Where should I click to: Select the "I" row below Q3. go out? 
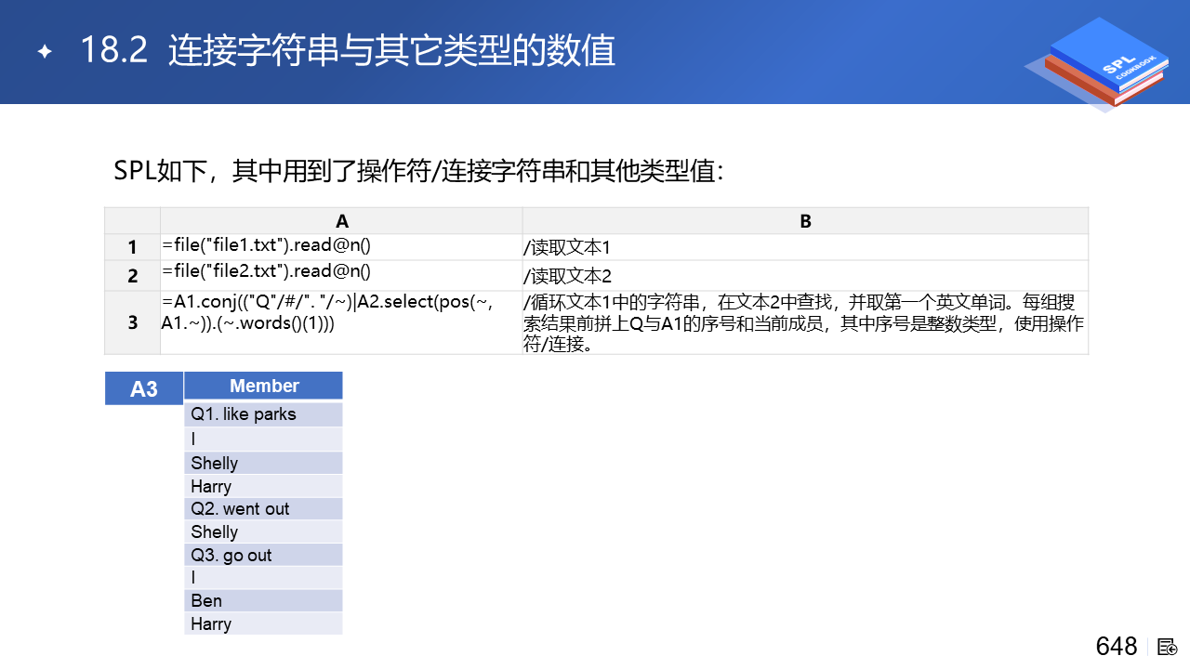tap(264, 577)
